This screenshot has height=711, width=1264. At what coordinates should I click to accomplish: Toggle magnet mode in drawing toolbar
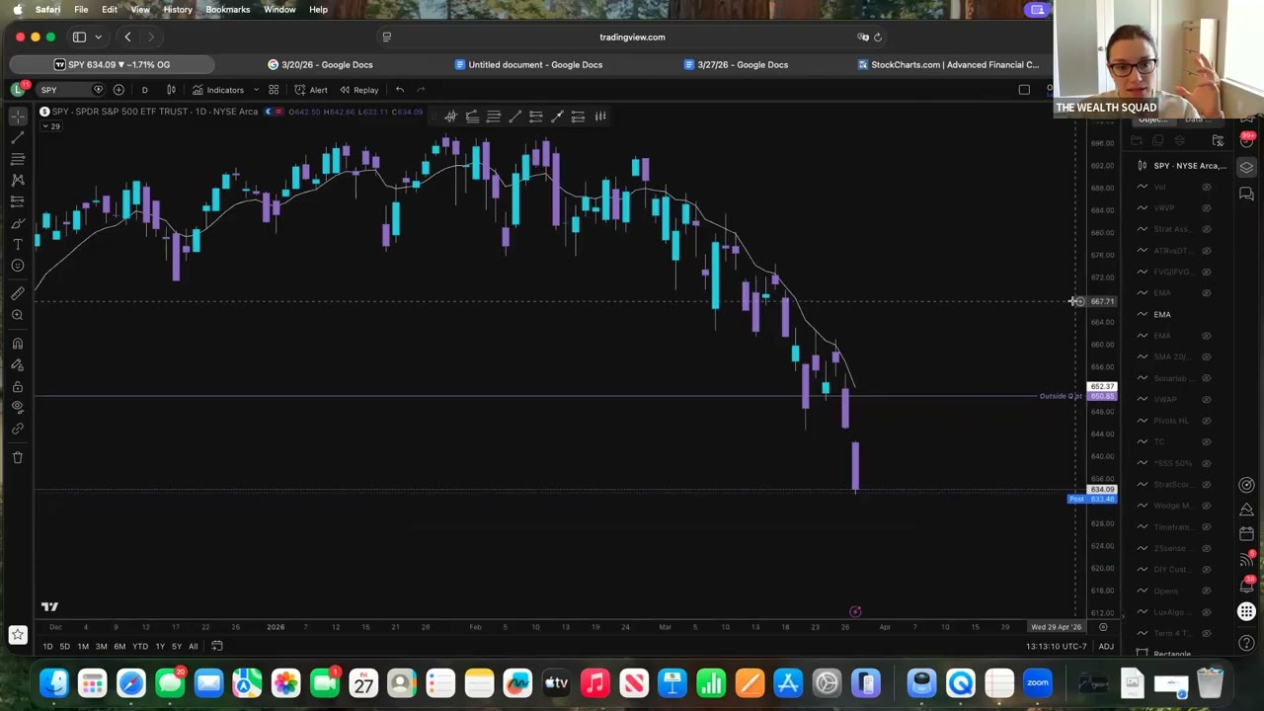coord(17,344)
